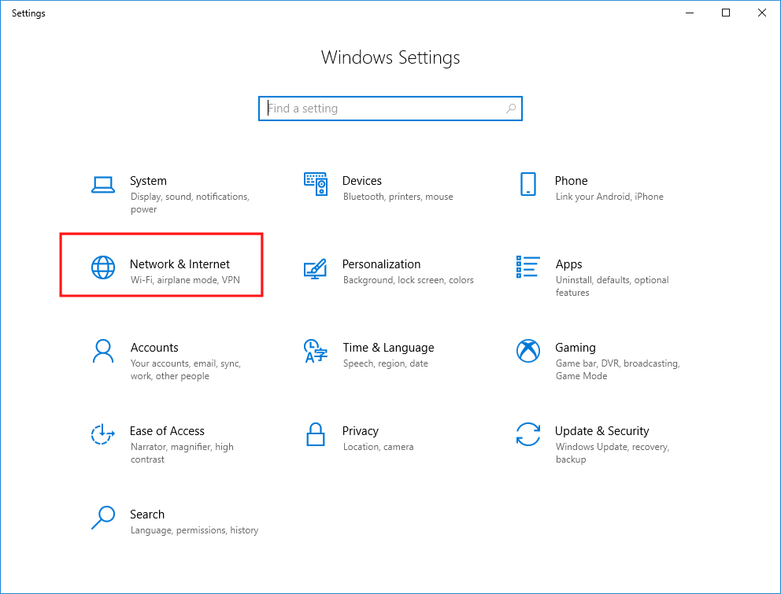
Task: Choose the Gaming heading text
Action: click(x=575, y=348)
